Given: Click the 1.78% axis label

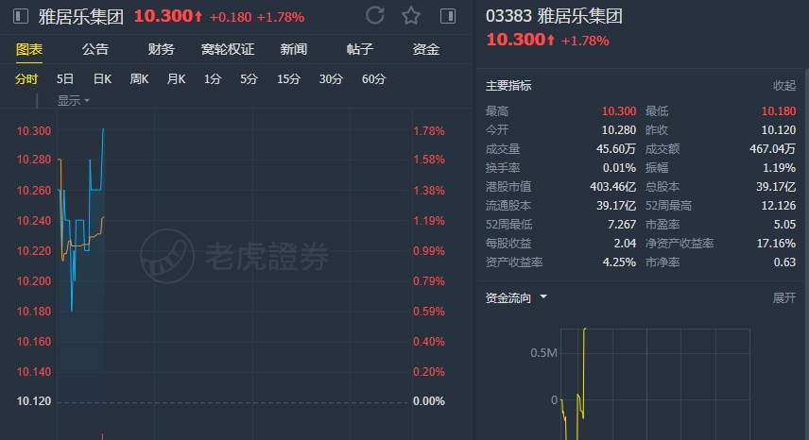Looking at the screenshot, I should coord(429,131).
